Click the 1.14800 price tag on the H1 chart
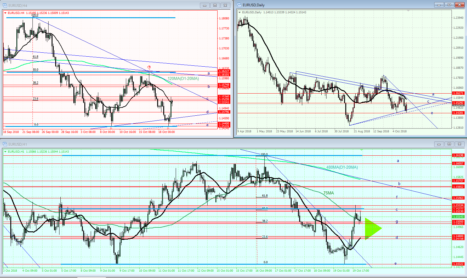This screenshot has width=467, height=278. 458,236
